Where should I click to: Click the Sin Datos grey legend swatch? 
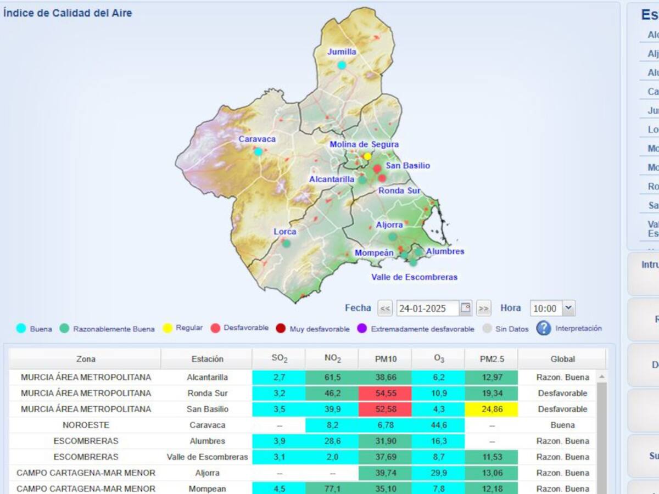tap(487, 329)
